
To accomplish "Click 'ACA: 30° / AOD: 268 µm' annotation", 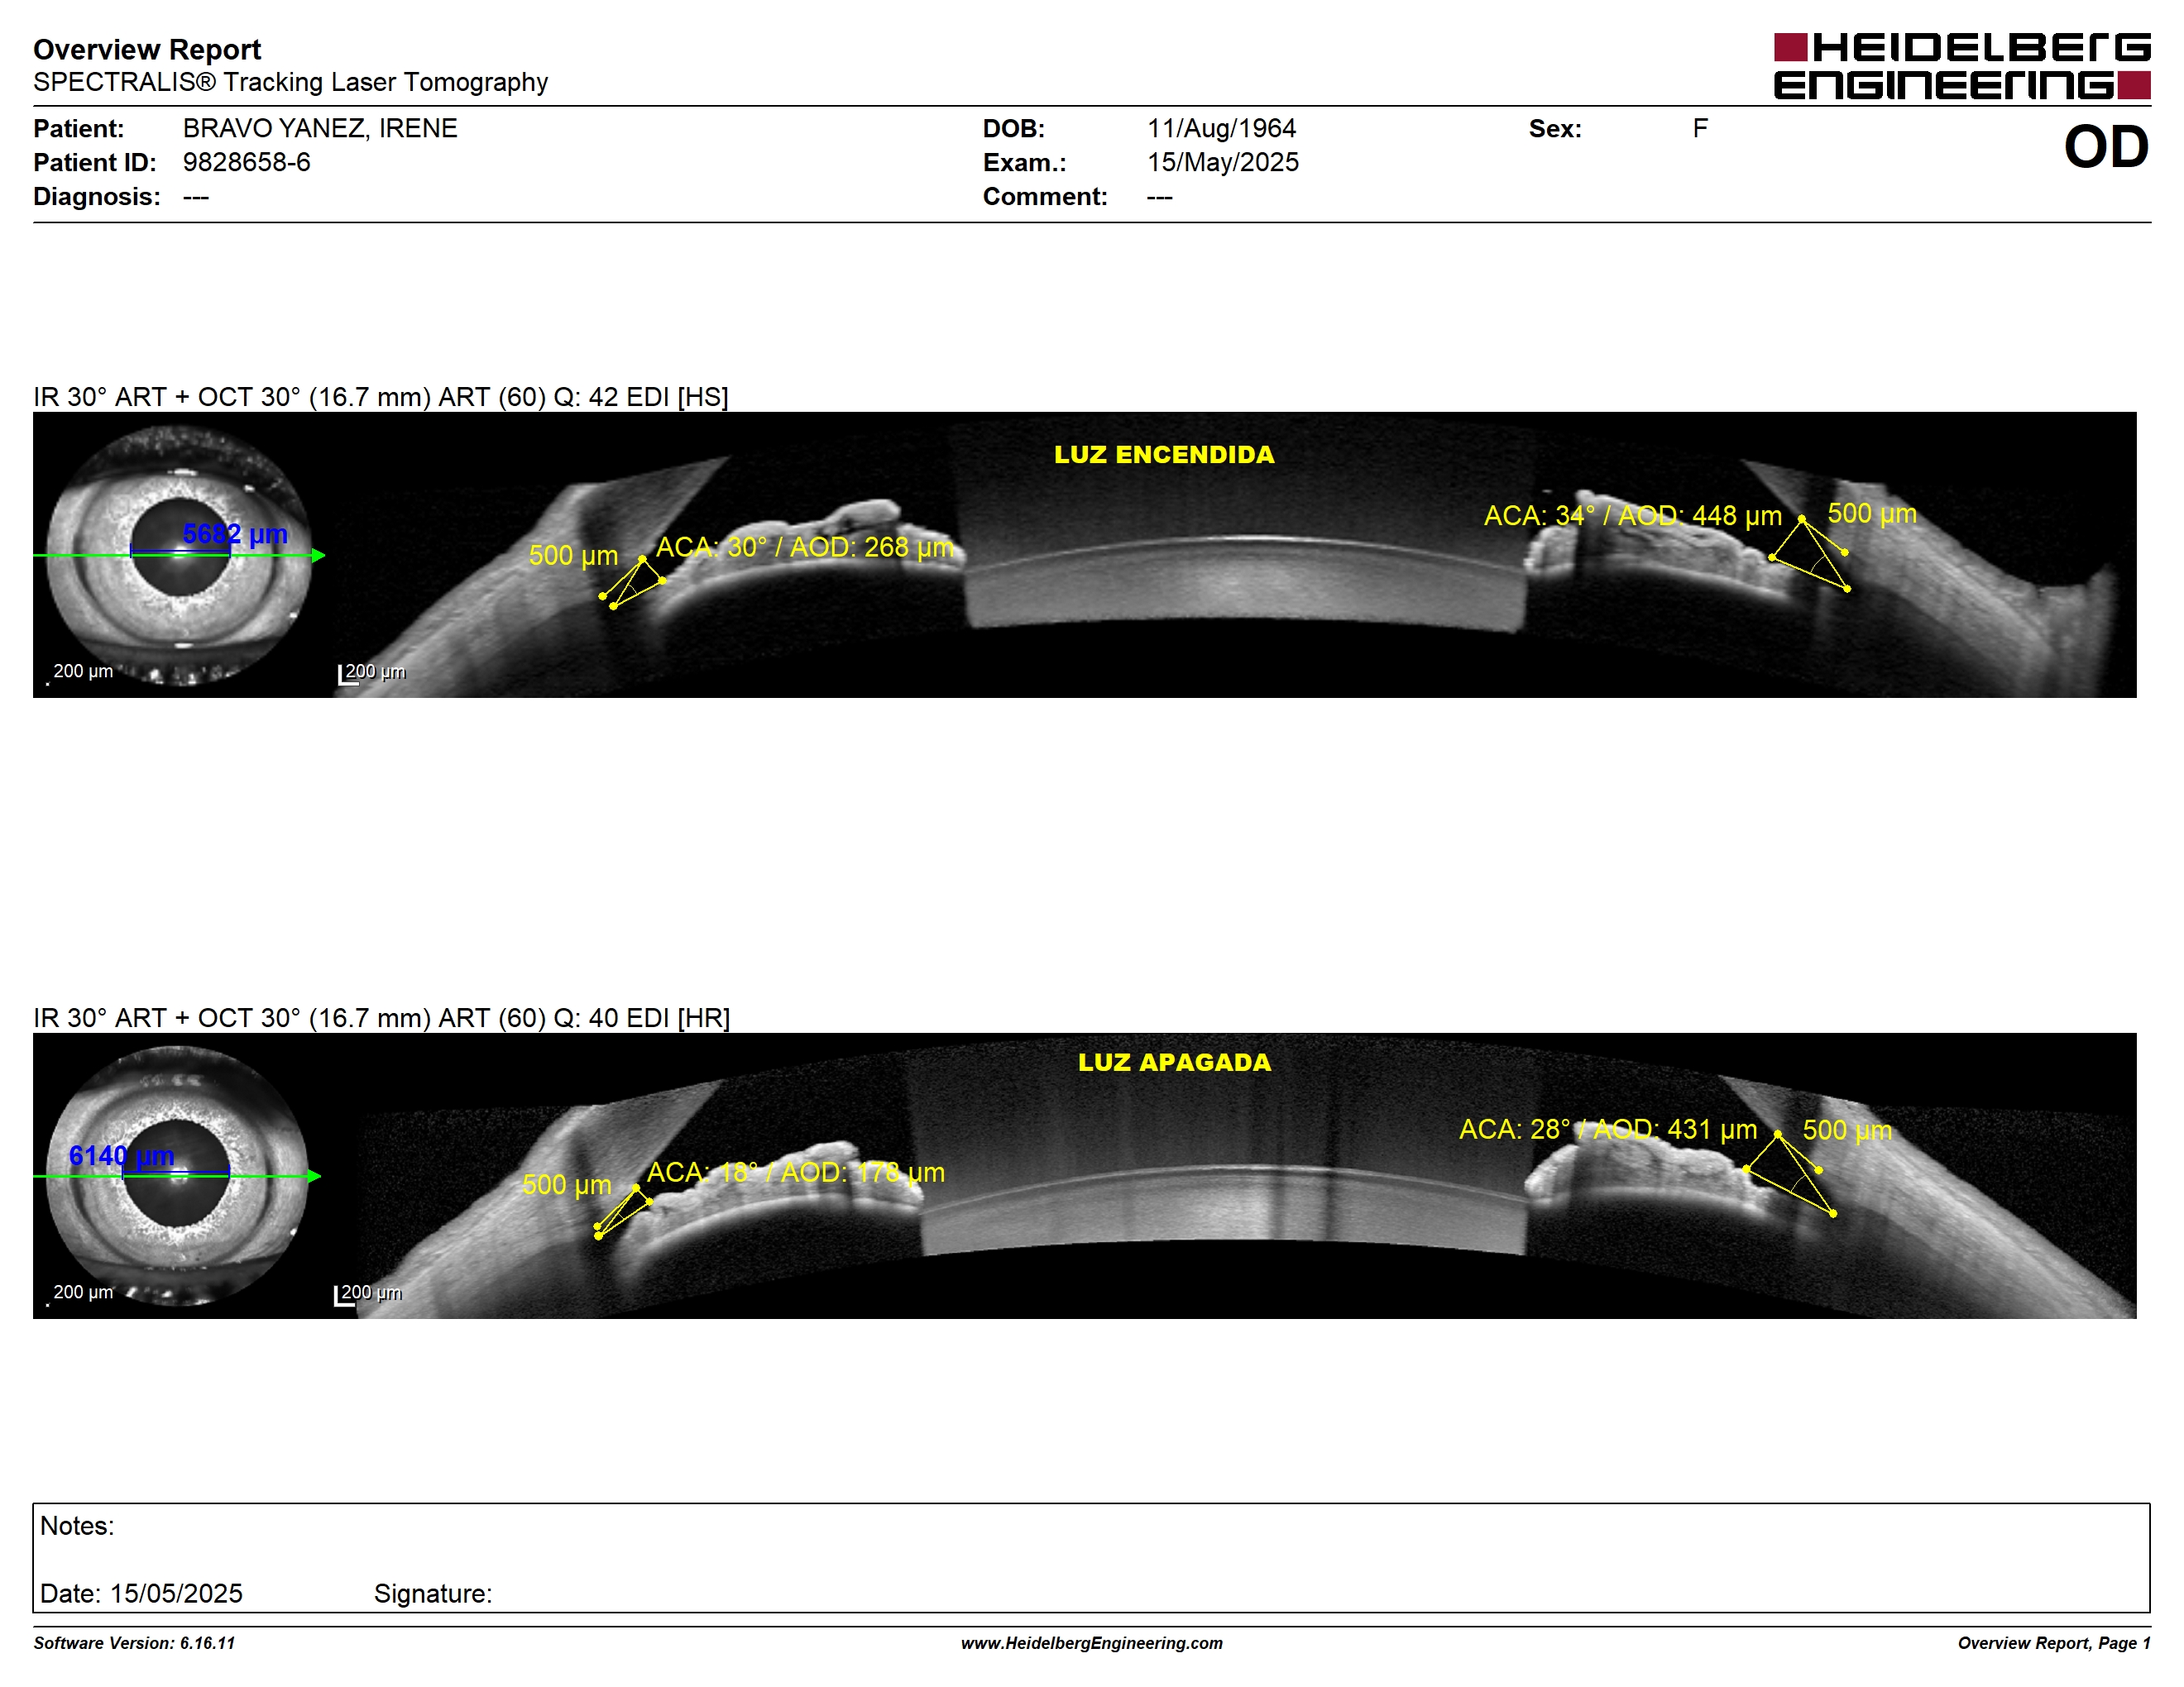I will pyautogui.click(x=805, y=547).
